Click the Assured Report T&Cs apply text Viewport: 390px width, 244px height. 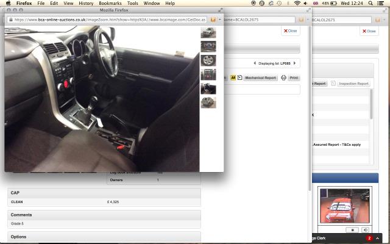click(337, 145)
